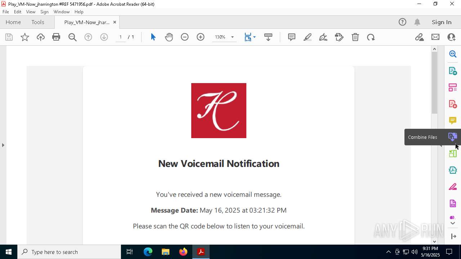
Task: Open File Explorer from taskbar
Action: (166, 252)
